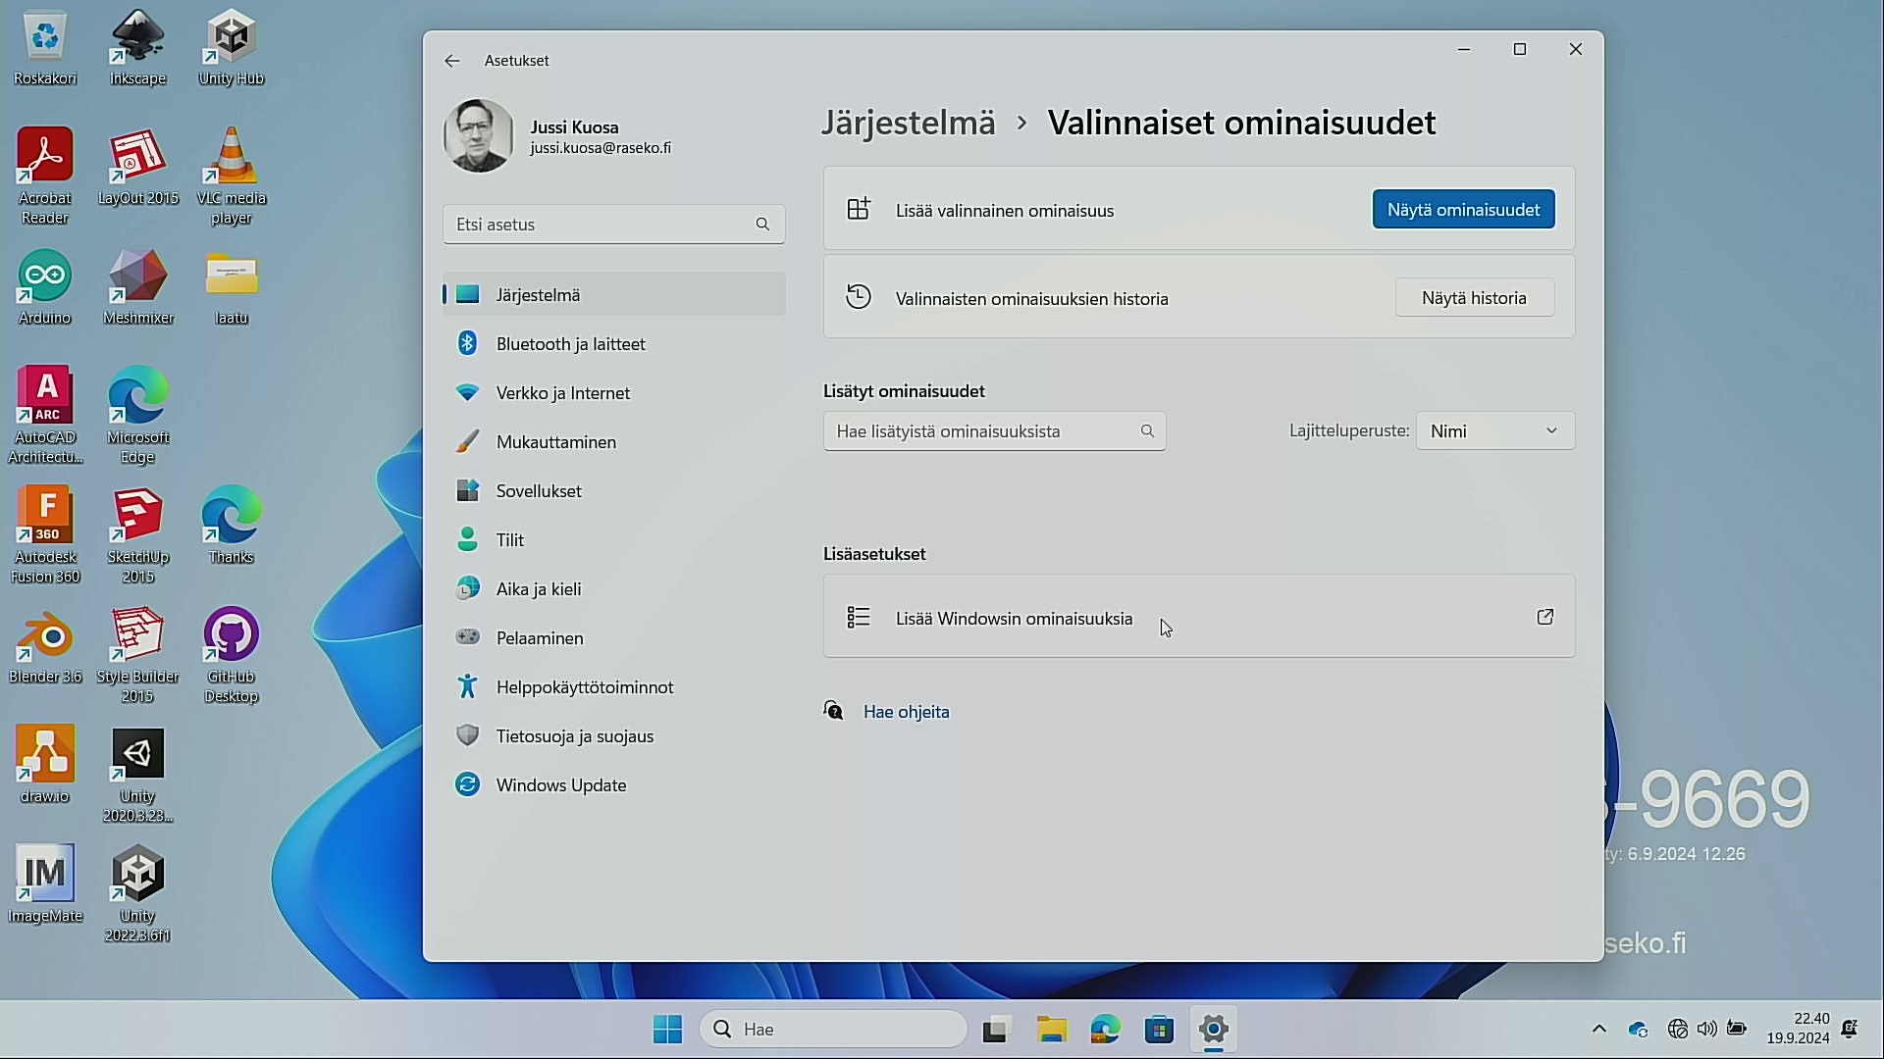This screenshot has width=1884, height=1059.
Task: Select the Thanks desktop shortcut
Action: [x=231, y=526]
